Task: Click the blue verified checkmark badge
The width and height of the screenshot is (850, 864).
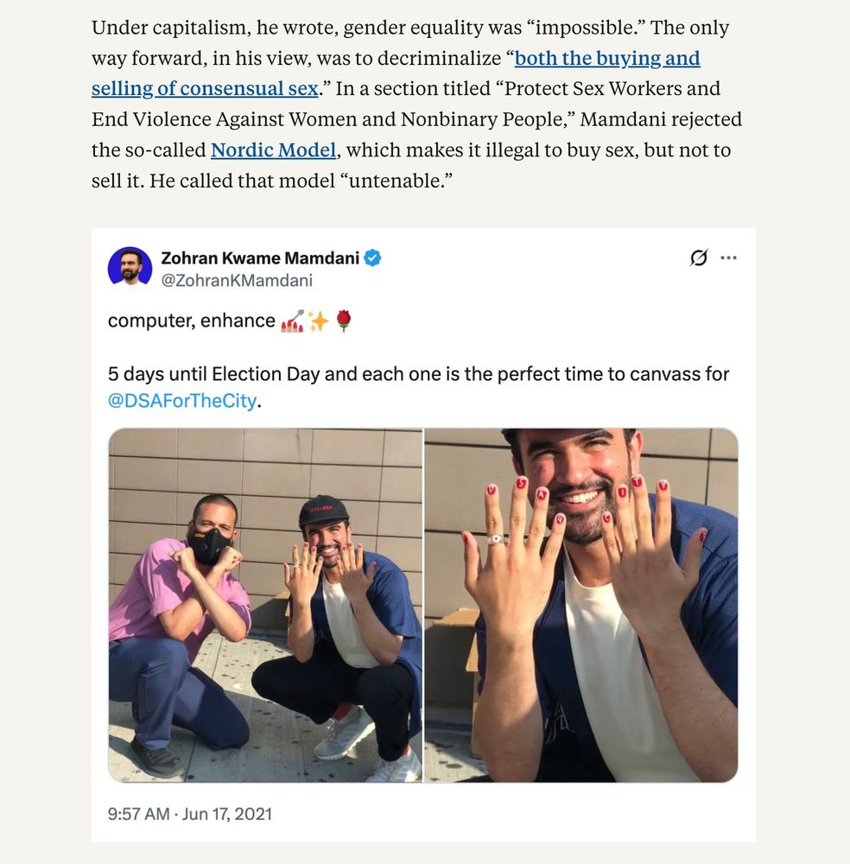Action: (372, 257)
